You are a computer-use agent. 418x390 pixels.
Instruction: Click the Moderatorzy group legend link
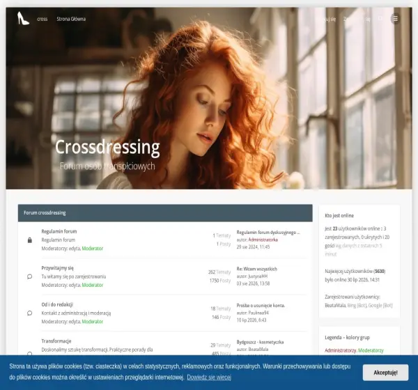pos(371,350)
